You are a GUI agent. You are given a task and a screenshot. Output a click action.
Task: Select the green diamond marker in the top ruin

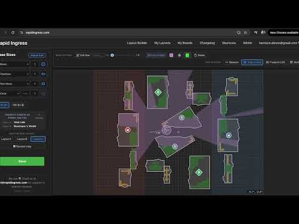tap(158, 92)
